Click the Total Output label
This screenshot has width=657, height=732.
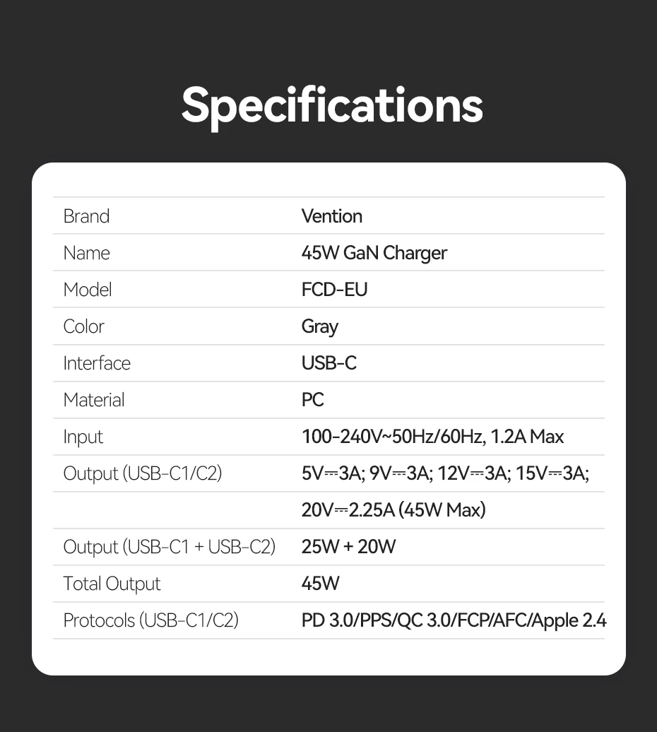112,584
